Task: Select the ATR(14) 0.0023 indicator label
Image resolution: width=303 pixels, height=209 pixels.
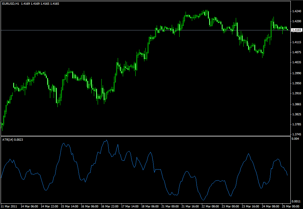Action: [13, 139]
